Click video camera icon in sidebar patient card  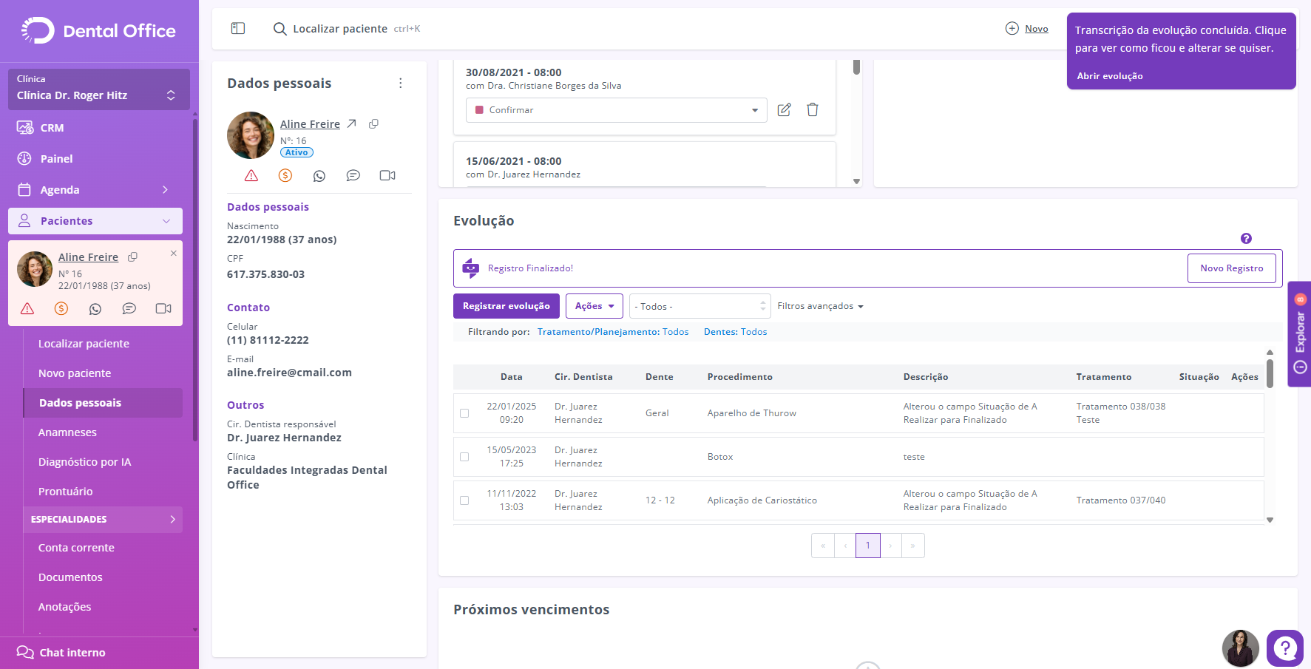click(x=163, y=308)
